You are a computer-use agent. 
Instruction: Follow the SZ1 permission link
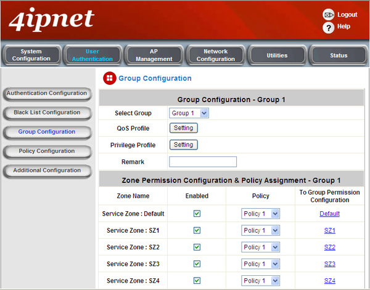coord(330,230)
